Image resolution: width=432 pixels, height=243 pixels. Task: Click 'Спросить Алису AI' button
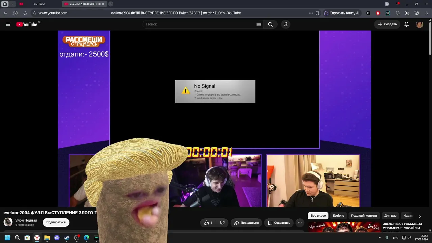pos(342,13)
